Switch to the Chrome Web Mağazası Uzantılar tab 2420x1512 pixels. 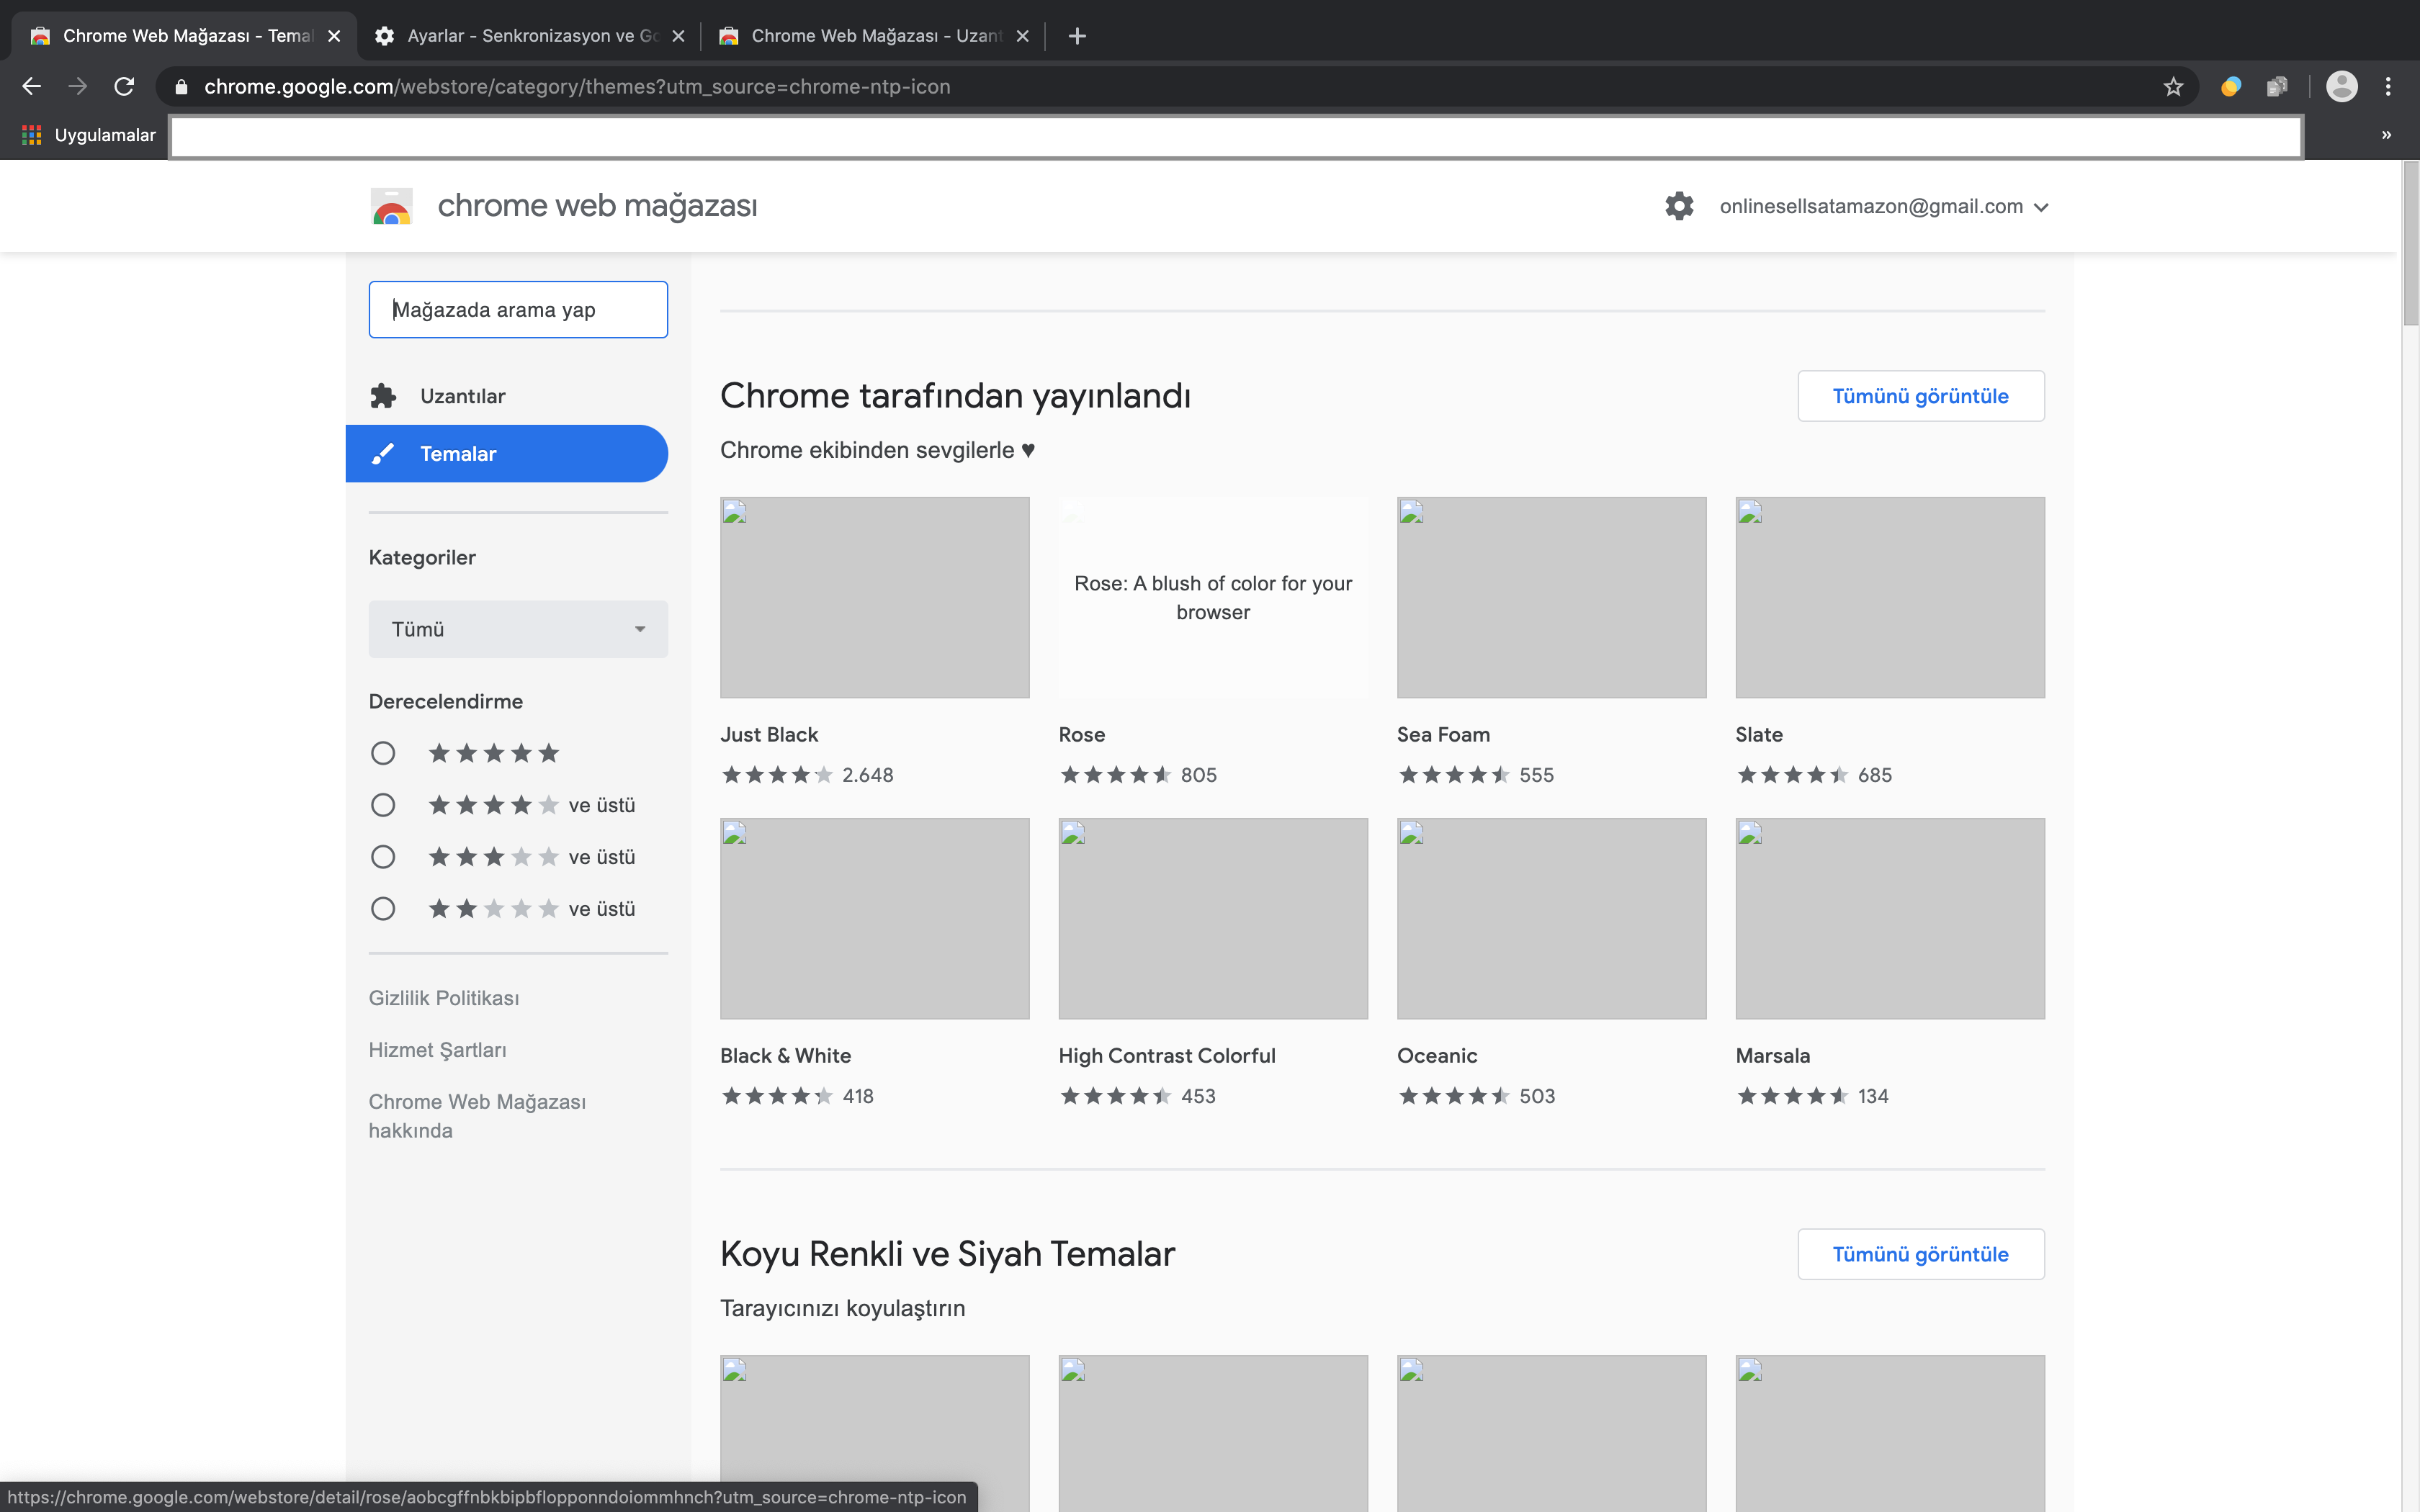click(874, 36)
